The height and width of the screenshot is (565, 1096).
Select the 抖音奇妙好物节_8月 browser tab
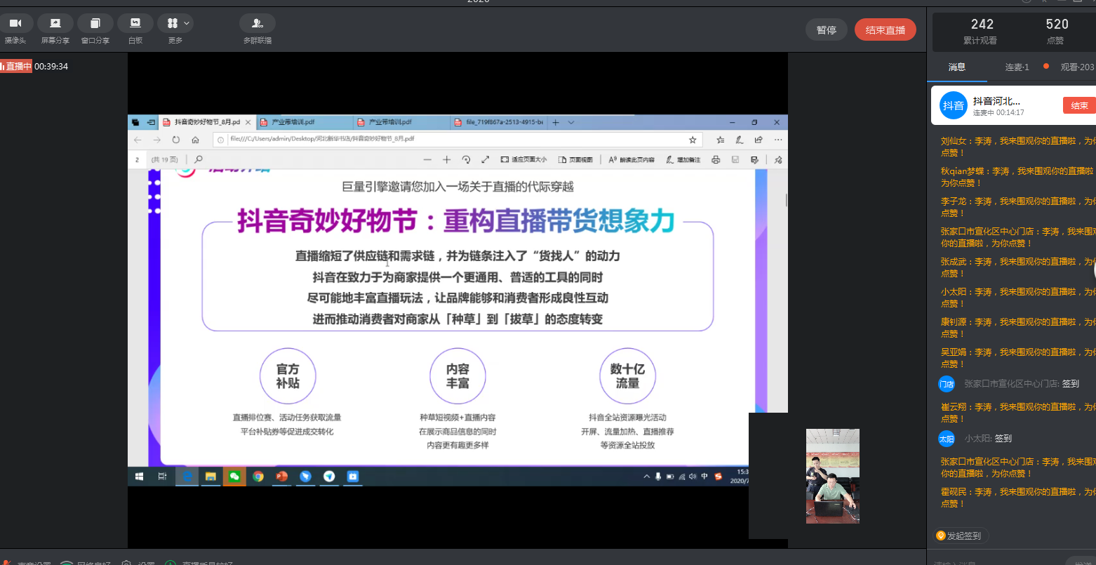point(207,122)
